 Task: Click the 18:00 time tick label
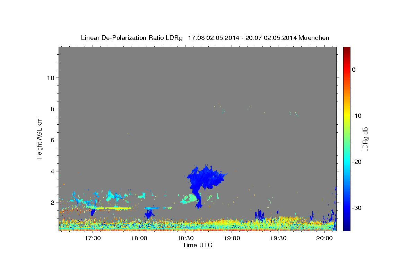[139, 238]
